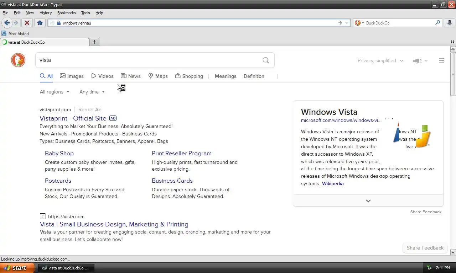Stop loading with the red X button
The image size is (456, 273).
coord(27,23)
